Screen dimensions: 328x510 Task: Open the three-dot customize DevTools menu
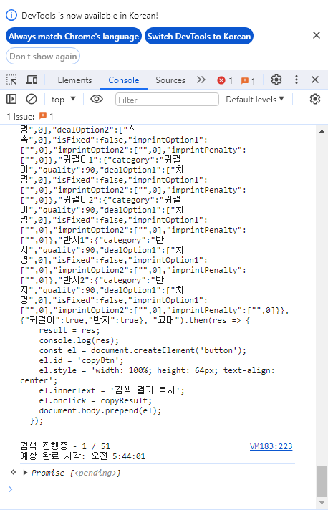[296, 80]
